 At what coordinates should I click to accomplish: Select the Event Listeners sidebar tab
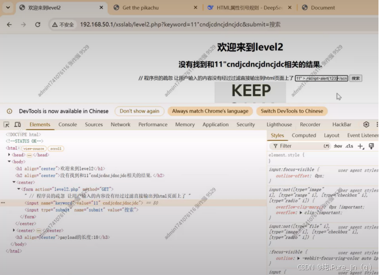[x=363, y=136]
